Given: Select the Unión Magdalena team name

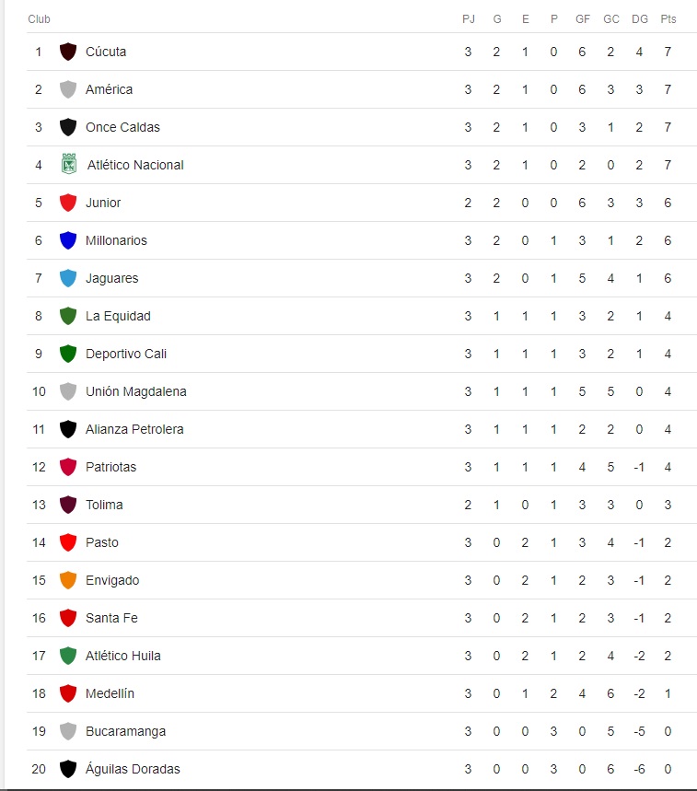Looking at the screenshot, I should (x=135, y=391).
